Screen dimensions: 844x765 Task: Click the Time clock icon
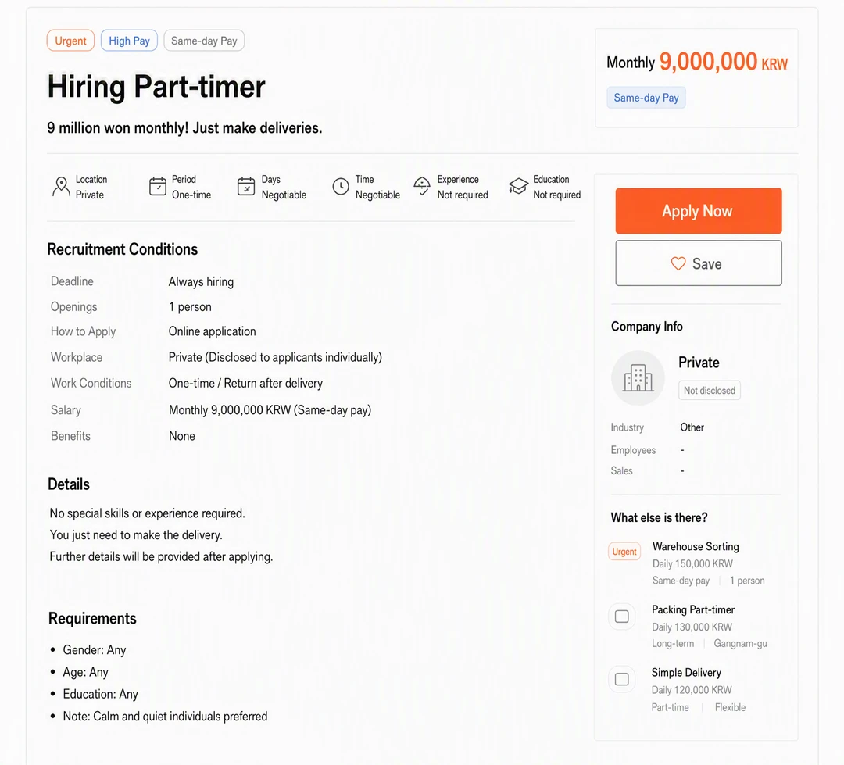click(341, 186)
